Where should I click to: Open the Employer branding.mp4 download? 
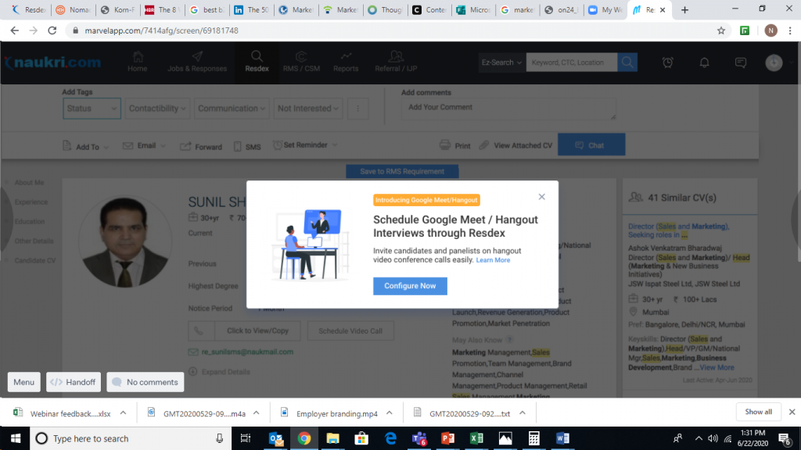pyautogui.click(x=329, y=413)
